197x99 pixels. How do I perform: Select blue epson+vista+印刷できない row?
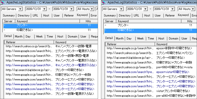[x=151, y=72]
